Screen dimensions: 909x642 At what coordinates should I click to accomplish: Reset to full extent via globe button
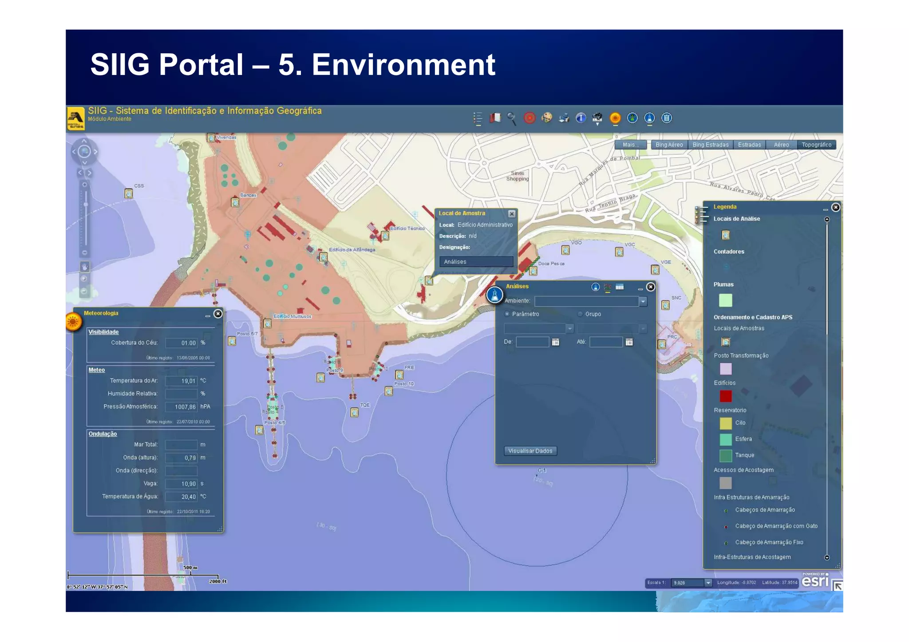tap(84, 152)
